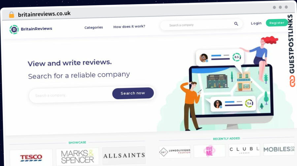Open the Give Me recently added logo
This screenshot has height=166, width=297.
click(210, 151)
